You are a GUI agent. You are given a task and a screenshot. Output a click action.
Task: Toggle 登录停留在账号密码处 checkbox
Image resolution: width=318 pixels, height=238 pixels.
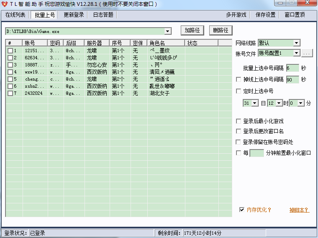(x=238, y=142)
